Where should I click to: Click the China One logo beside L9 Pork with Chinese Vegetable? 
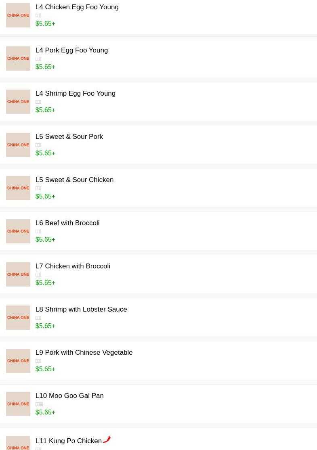[18, 361]
